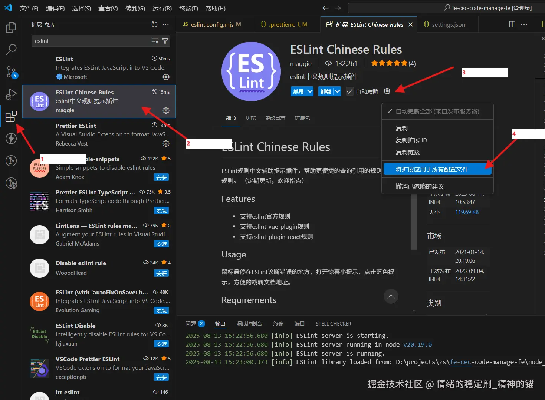Install the Prettier ESLint TypeScript extension
The height and width of the screenshot is (400, 545).
pos(161,211)
